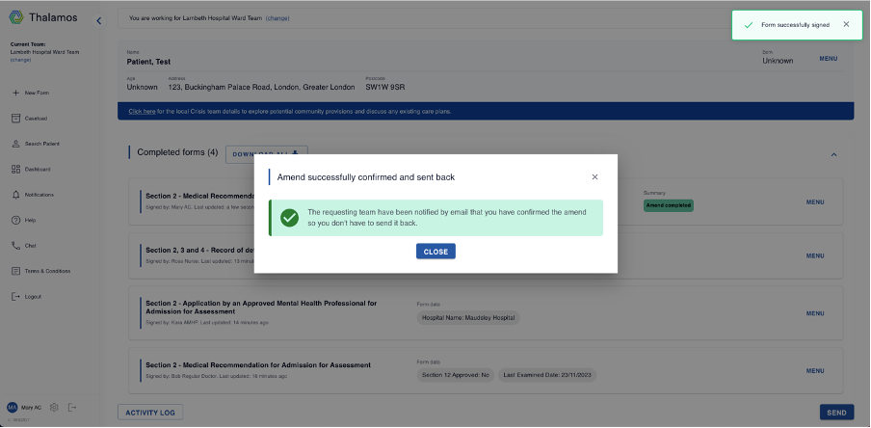Screen dimensions: 871x428
Task: Collapse the sidebar with the chevron button
Action: (x=99, y=20)
